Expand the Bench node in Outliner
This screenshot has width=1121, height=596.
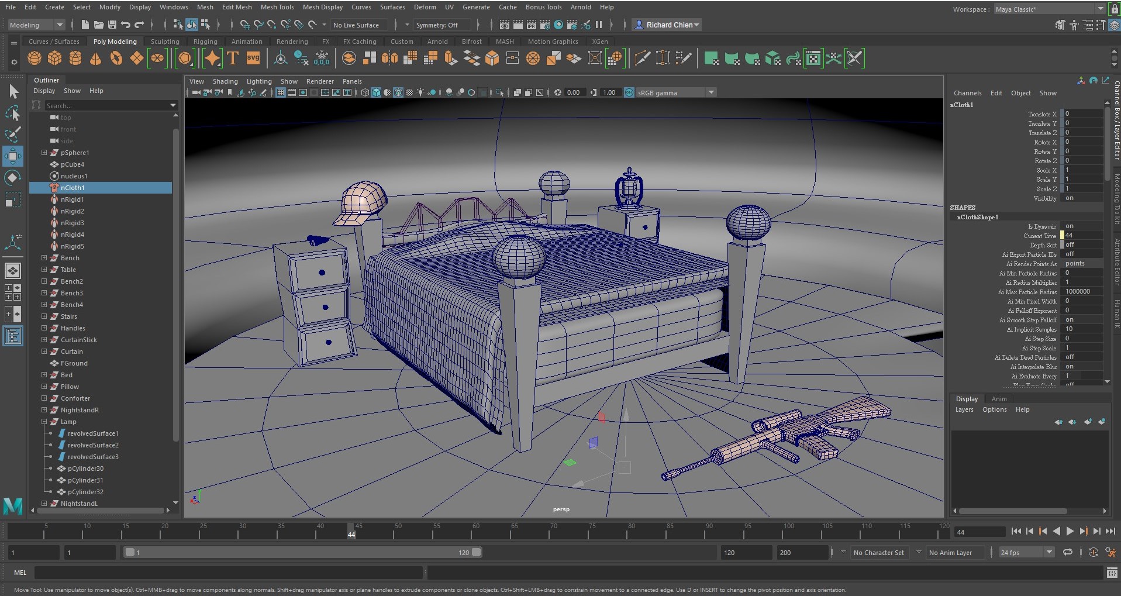pos(44,258)
